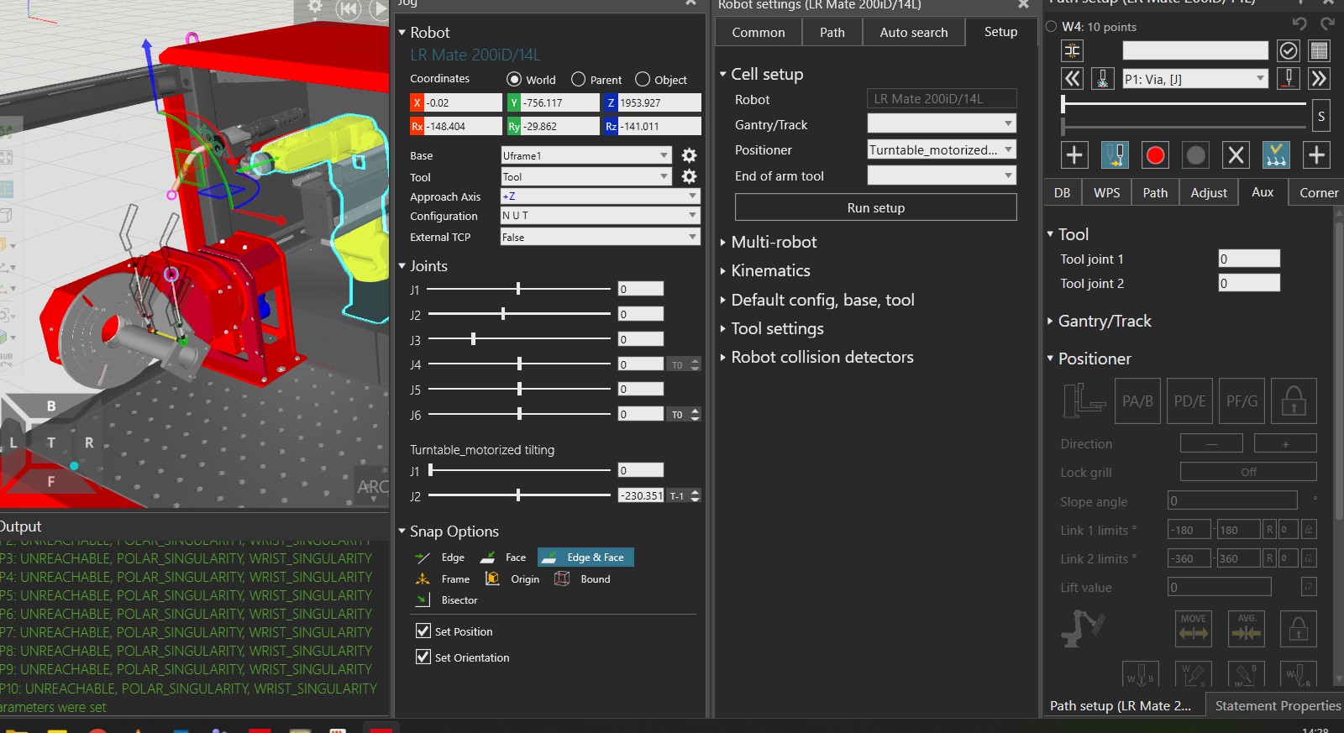Click the circled checkmark icon in Path setup
This screenshot has width=1344, height=733.
click(1288, 51)
